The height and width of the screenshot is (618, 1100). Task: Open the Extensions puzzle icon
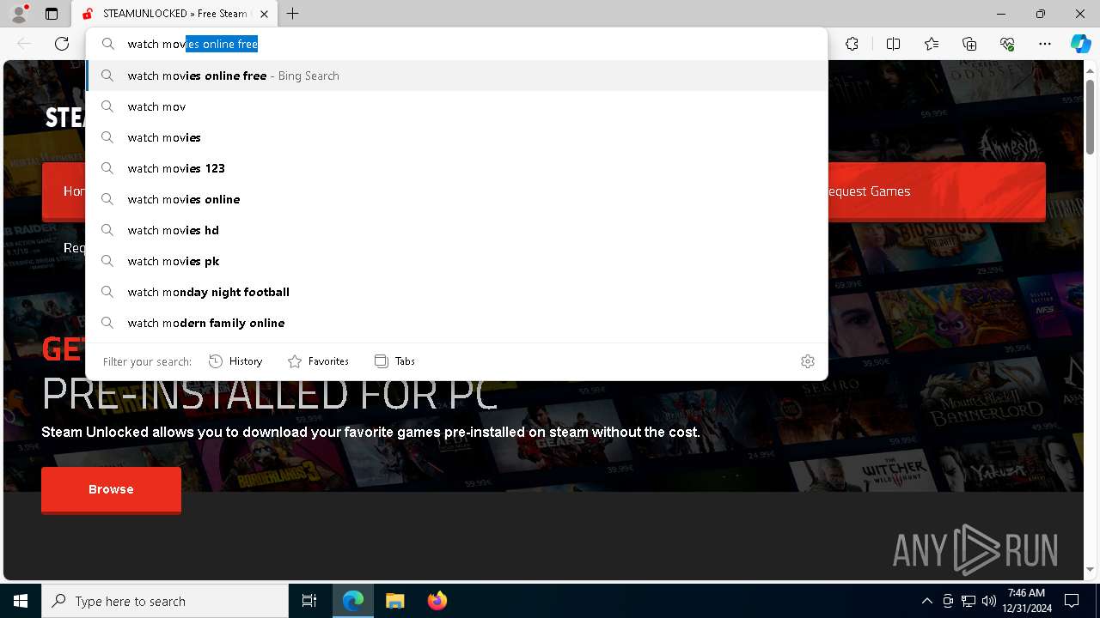pyautogui.click(x=852, y=44)
